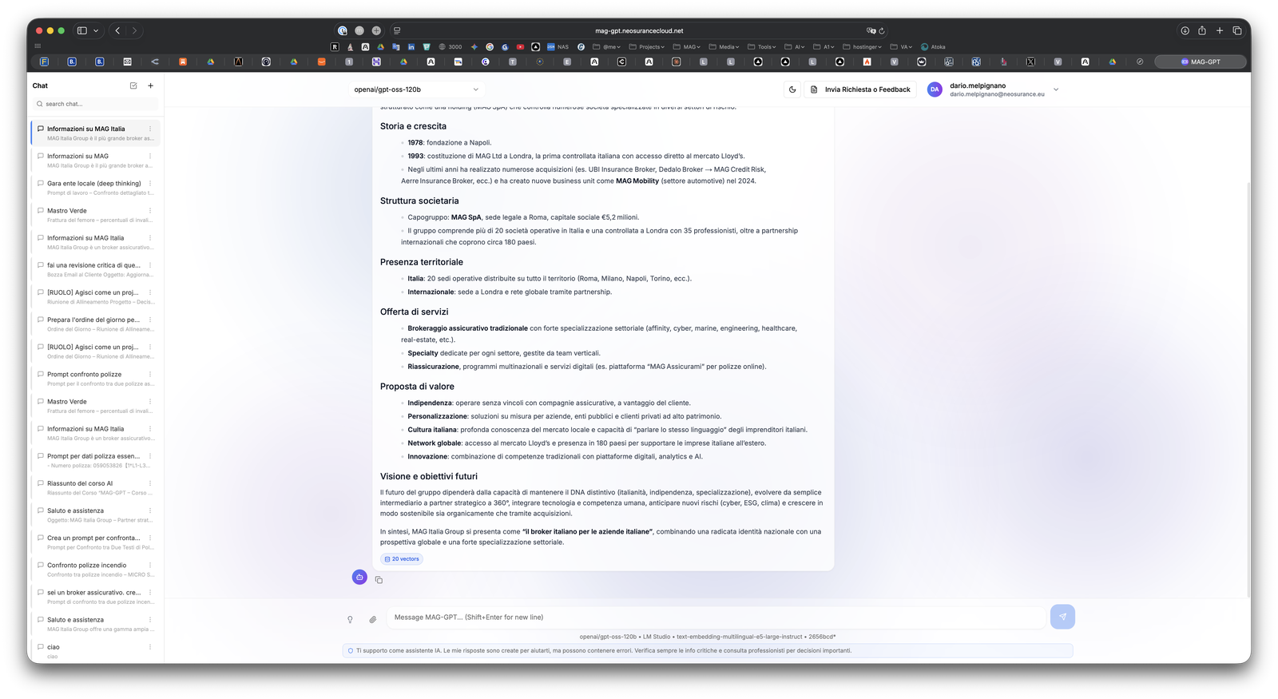The height and width of the screenshot is (699, 1278).
Task: Open the Informazioni su MAG chat
Action: [x=96, y=161]
